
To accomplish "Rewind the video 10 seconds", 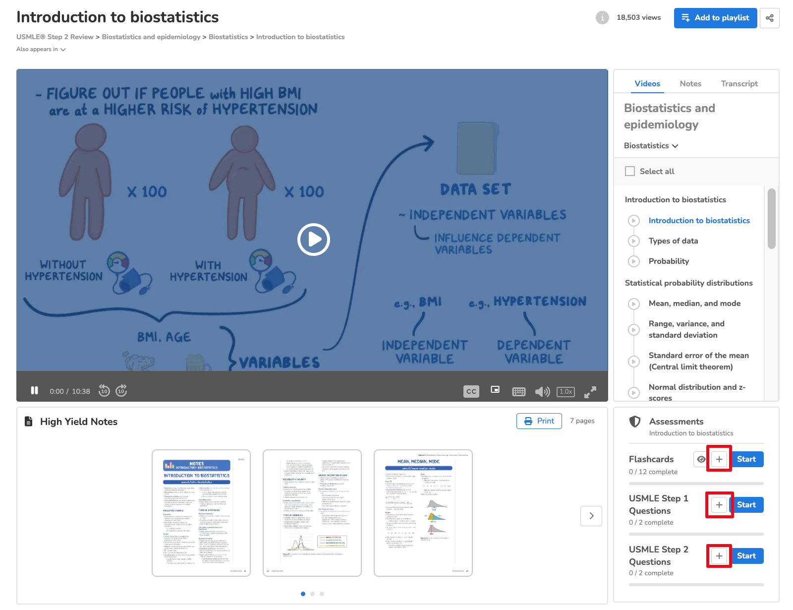I will [x=104, y=391].
